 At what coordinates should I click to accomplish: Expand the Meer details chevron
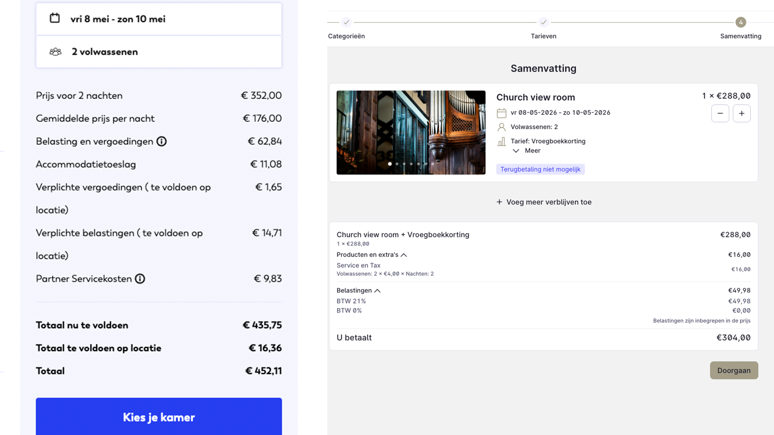tap(516, 151)
